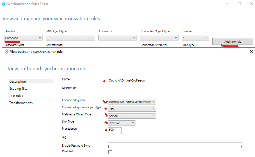Viewport: 255px width, 157px height.
Task: Switch to the Transformations page
Action: (21, 103)
